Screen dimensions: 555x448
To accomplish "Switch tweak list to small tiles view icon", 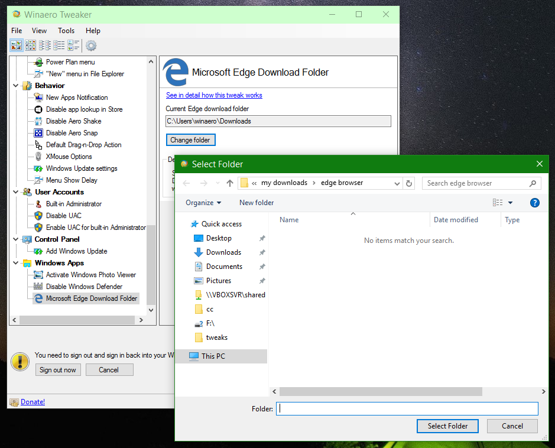I will (30, 46).
